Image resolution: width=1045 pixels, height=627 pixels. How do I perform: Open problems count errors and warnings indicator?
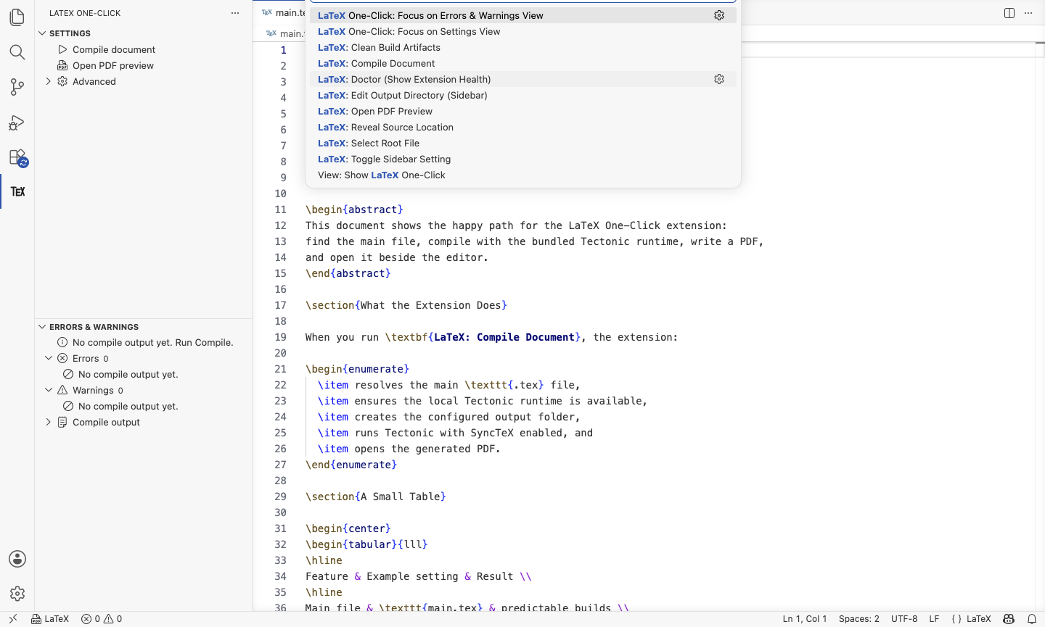[102, 619]
